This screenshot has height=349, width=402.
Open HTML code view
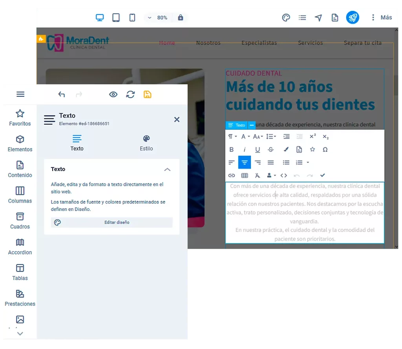point(284,175)
